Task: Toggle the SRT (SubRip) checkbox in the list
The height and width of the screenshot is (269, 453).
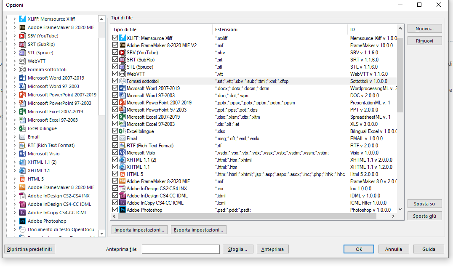Action: pos(115,59)
